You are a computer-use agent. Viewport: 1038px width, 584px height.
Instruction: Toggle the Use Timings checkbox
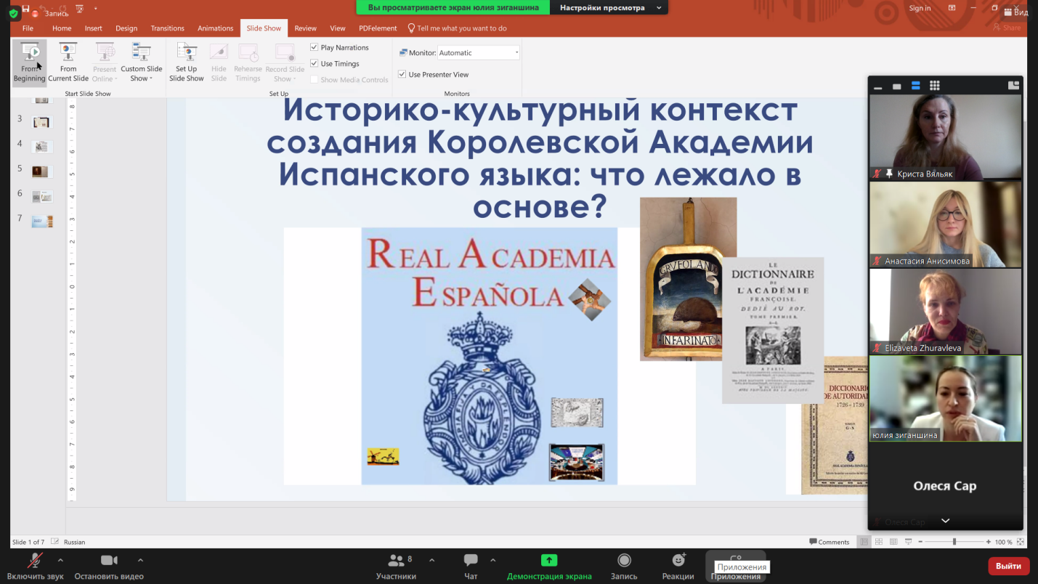pos(315,64)
